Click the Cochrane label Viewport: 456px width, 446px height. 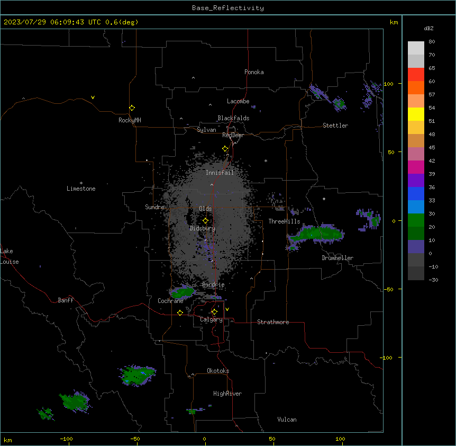click(170, 301)
